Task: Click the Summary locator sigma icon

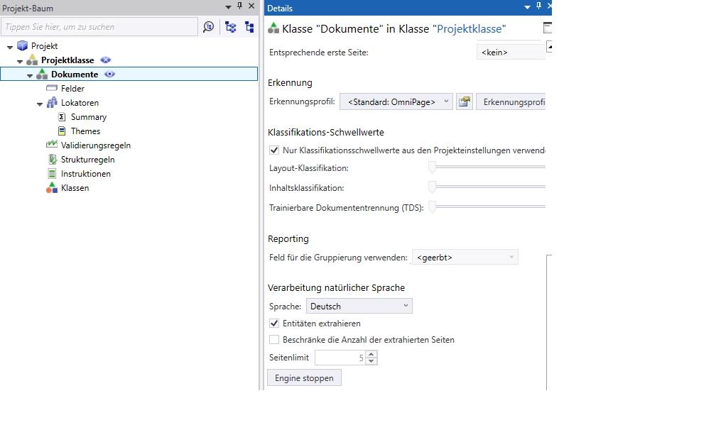Action: coord(63,117)
